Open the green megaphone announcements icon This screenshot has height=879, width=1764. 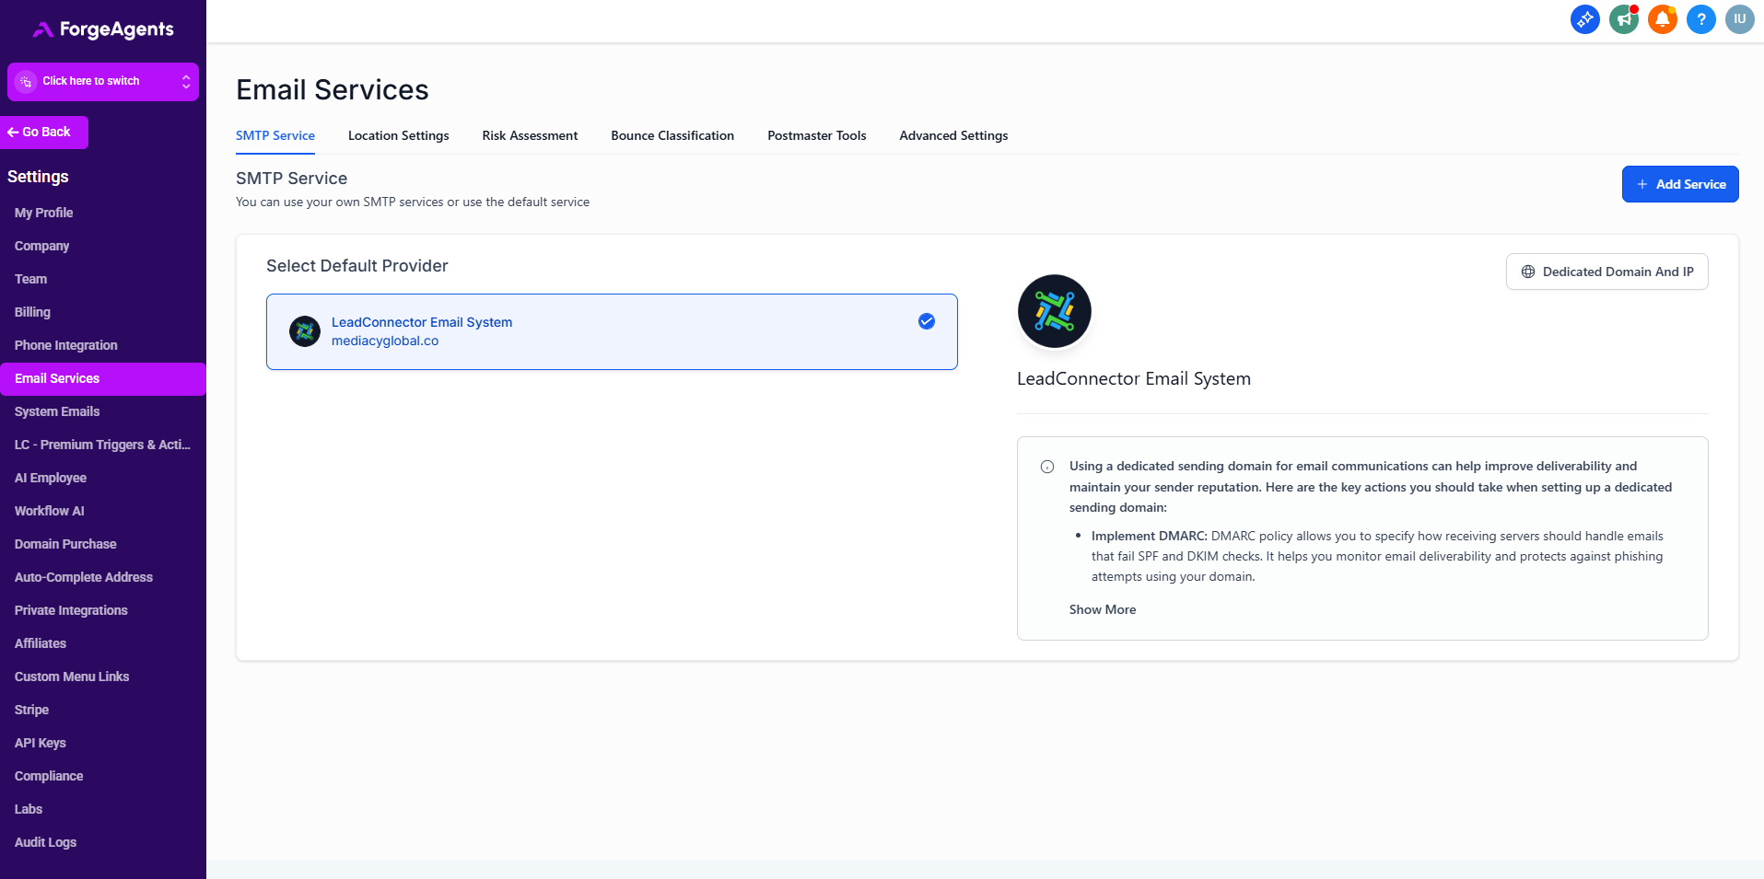(1623, 19)
